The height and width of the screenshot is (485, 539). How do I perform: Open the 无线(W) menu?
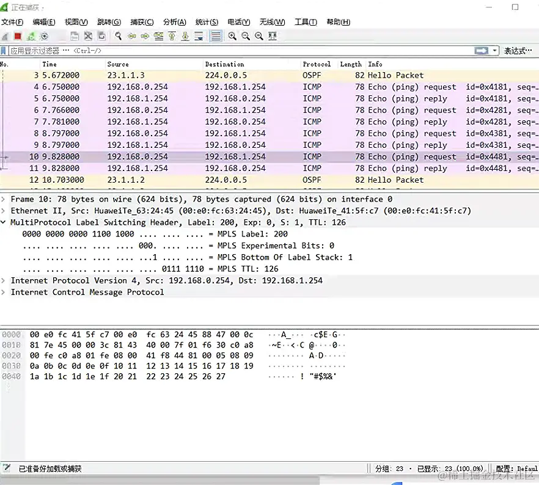(273, 22)
